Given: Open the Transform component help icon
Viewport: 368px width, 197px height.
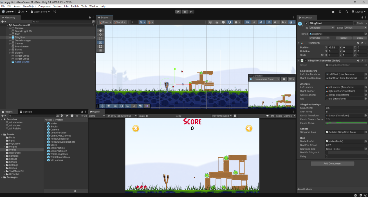Looking at the screenshot, I should tap(358, 43).
